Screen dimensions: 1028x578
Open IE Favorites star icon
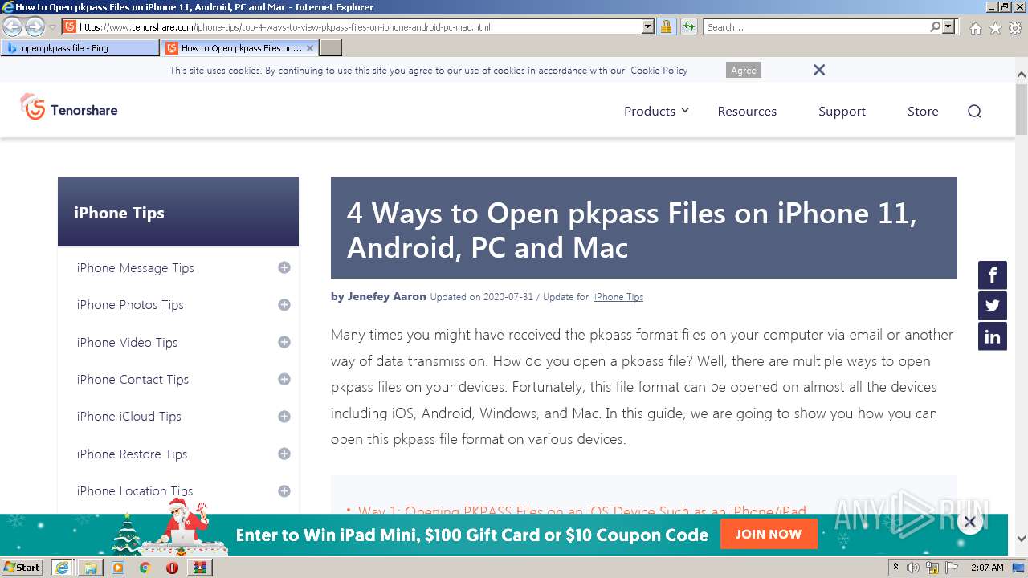point(995,28)
